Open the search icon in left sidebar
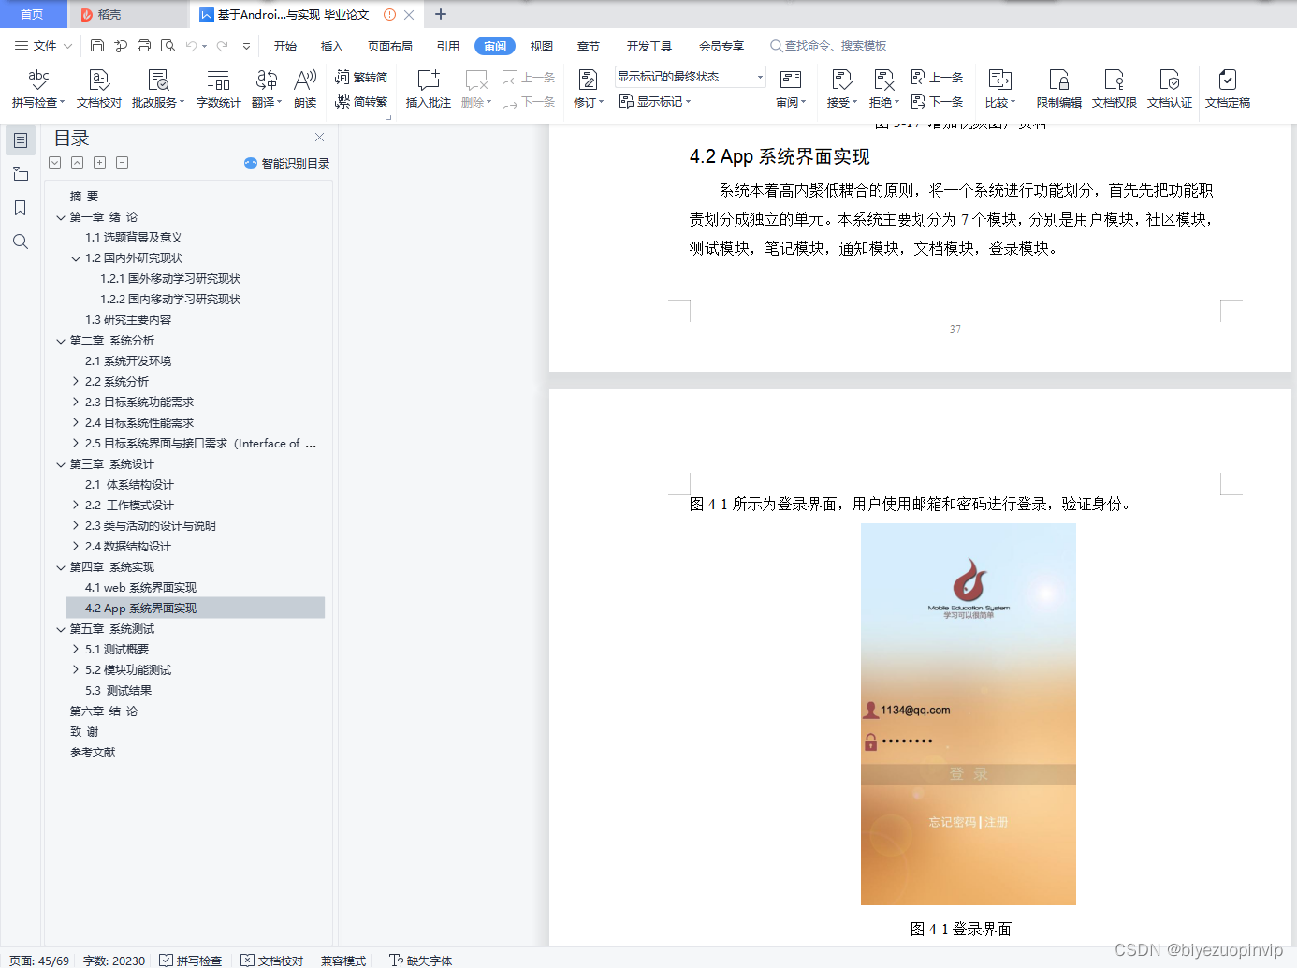The height and width of the screenshot is (968, 1297). click(21, 242)
